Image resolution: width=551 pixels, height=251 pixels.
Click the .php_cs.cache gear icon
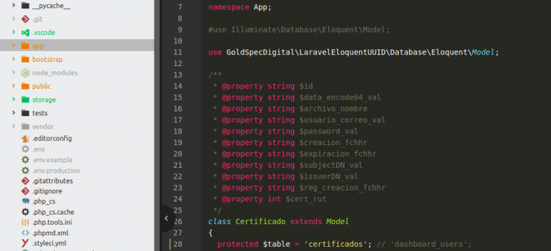25,212
